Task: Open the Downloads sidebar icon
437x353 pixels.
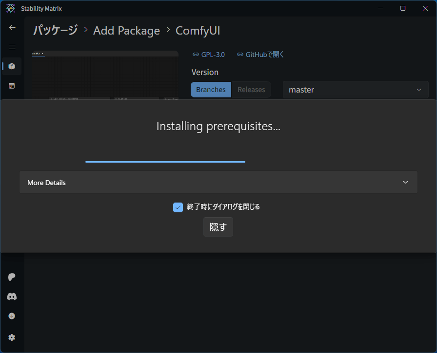Action: click(x=12, y=316)
